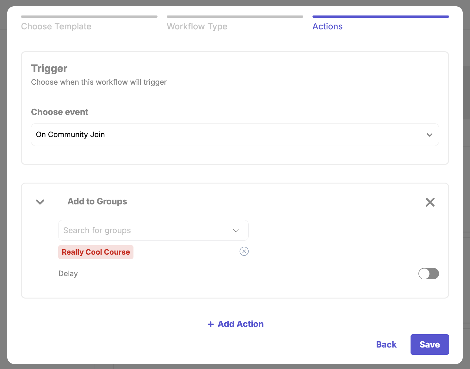Screen dimensions: 470x369
Task: Click the Add Action link
Action: [240, 324]
